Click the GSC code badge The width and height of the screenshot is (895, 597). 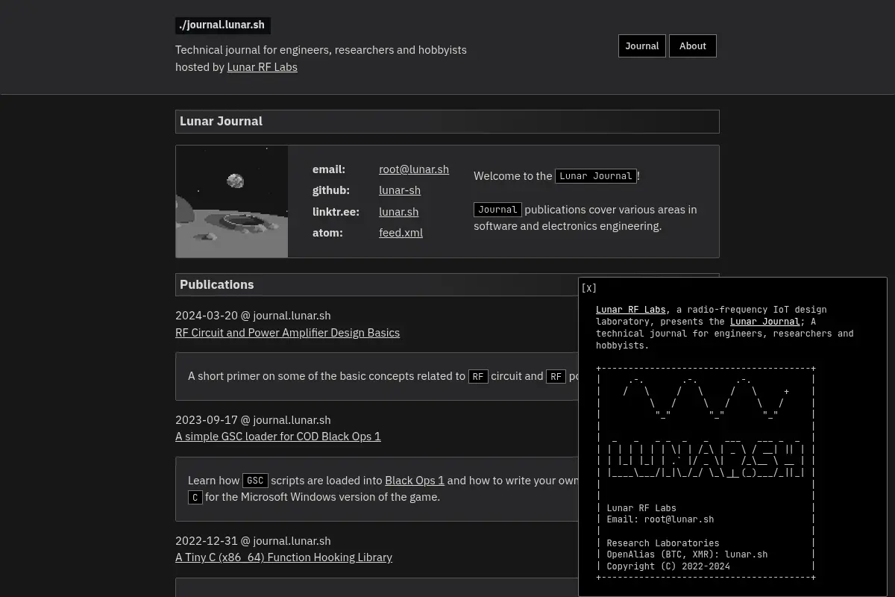coord(255,481)
